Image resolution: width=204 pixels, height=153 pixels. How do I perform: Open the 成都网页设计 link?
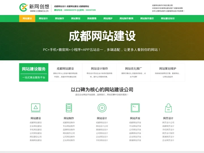click(x=168, y=126)
